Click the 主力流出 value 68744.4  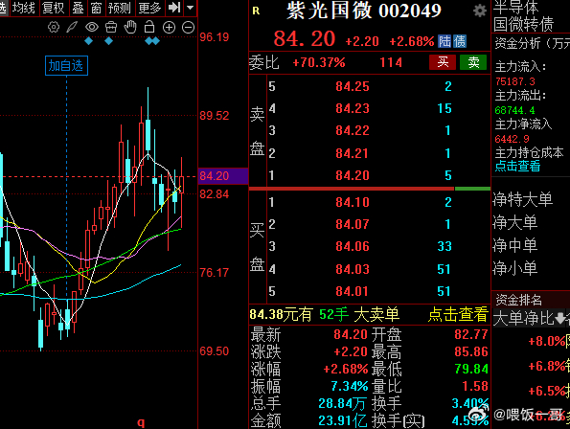(x=515, y=110)
